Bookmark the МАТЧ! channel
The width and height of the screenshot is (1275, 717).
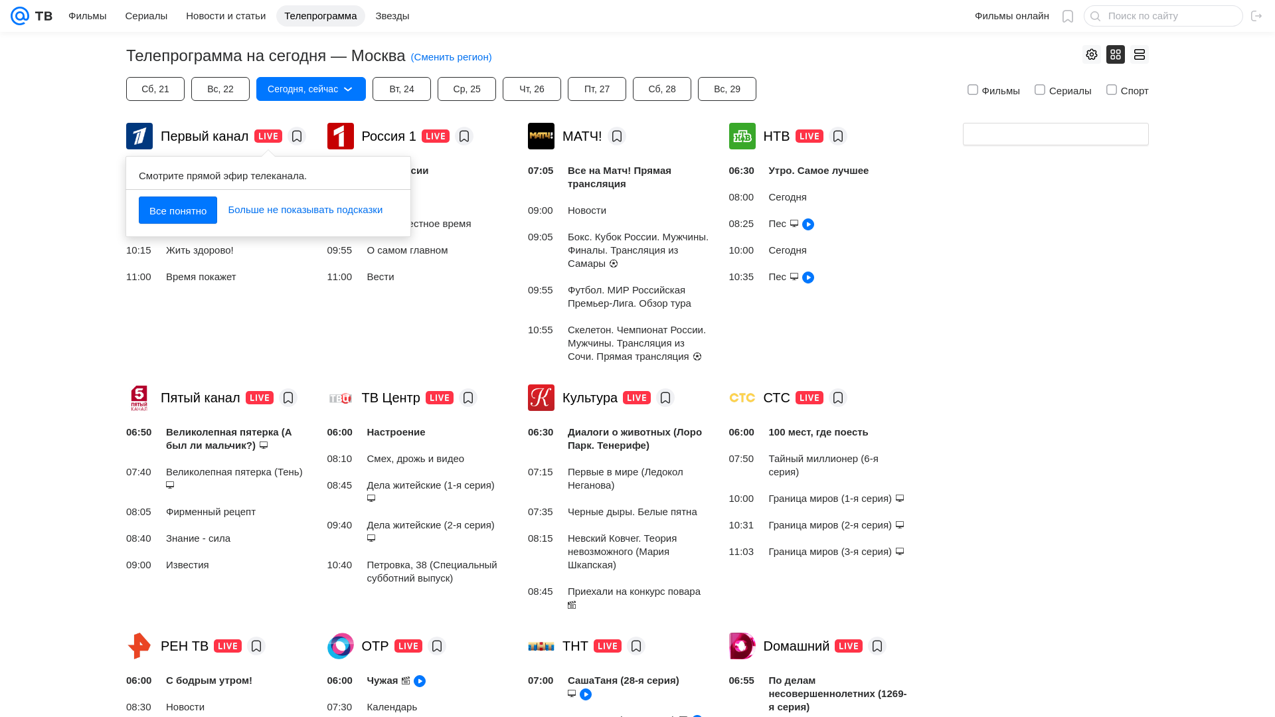tap(617, 136)
